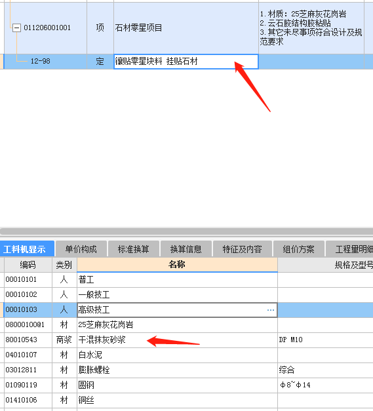
Task: Select the 膨胀螺栓 material name
Action: (177, 370)
